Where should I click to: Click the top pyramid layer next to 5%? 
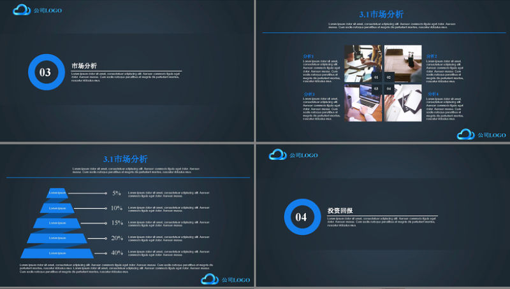pos(58,192)
